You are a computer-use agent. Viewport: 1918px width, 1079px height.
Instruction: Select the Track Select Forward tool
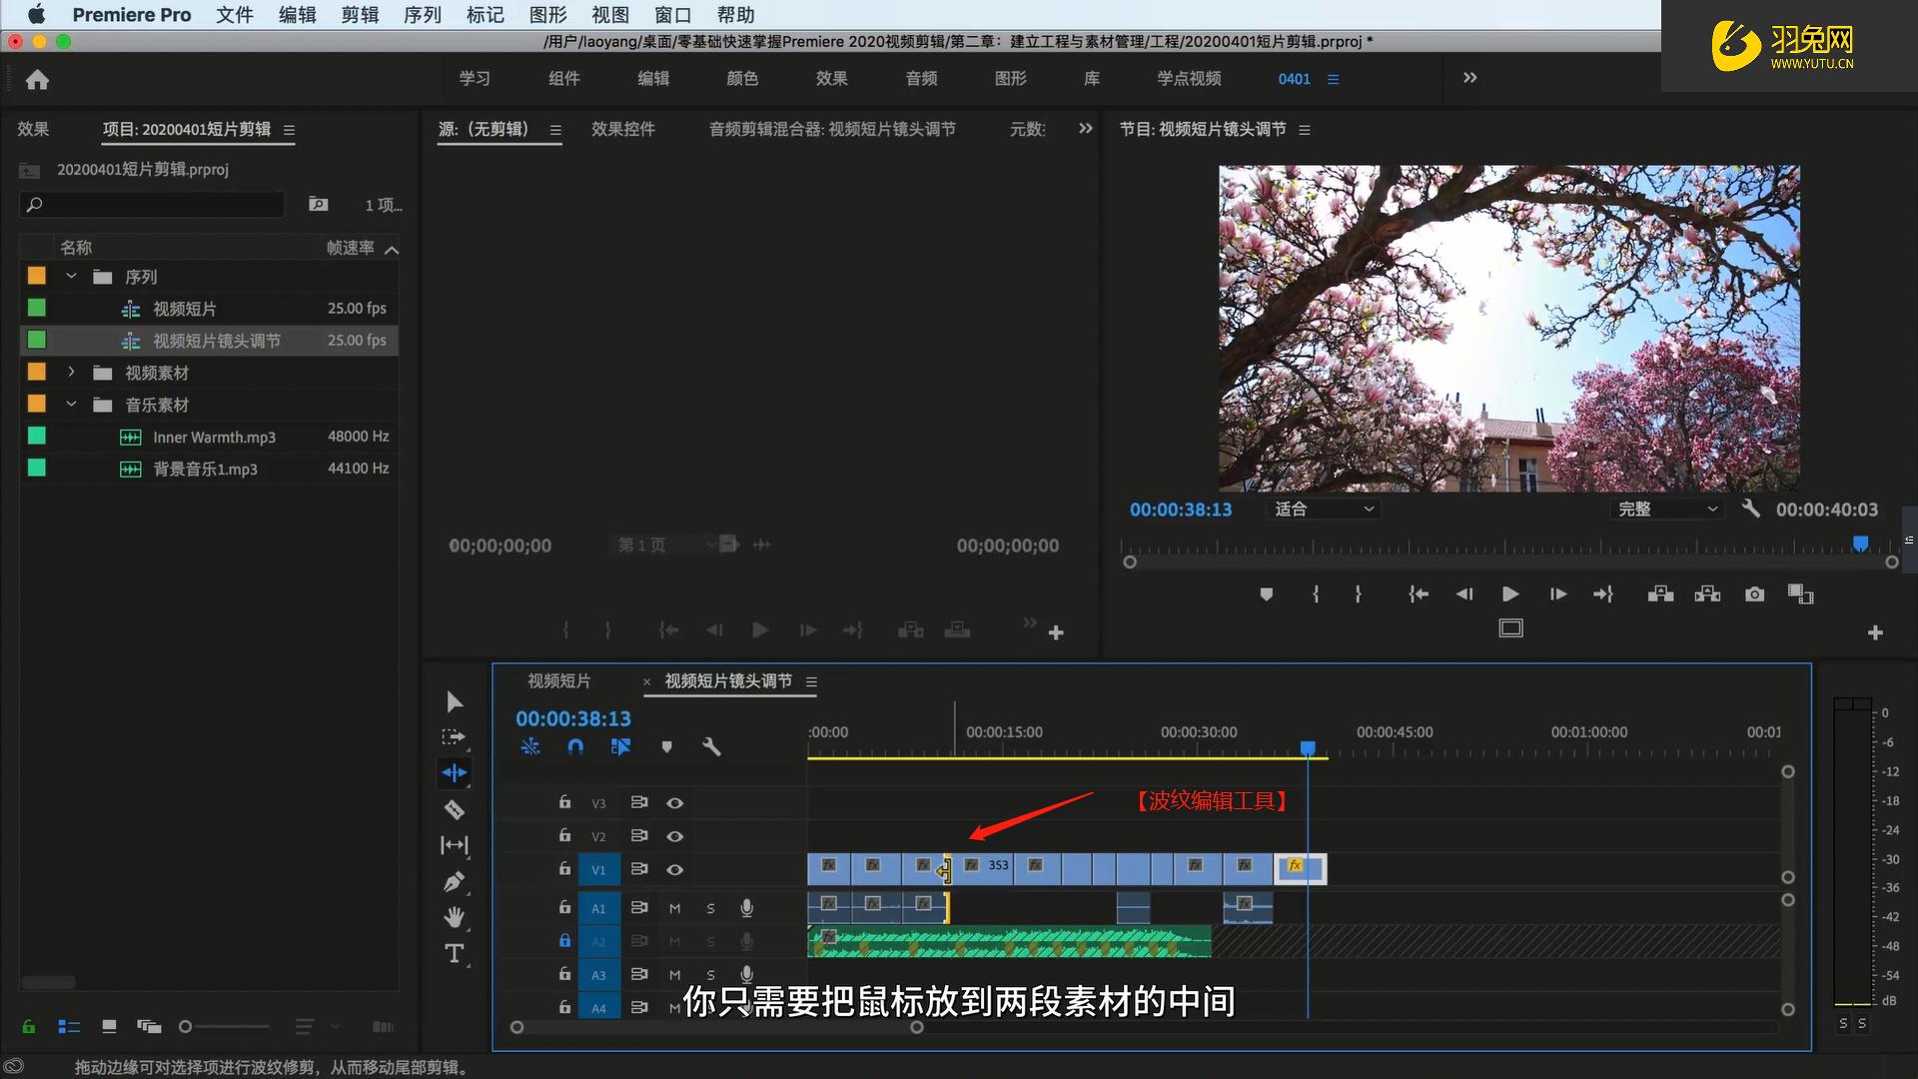tap(454, 737)
